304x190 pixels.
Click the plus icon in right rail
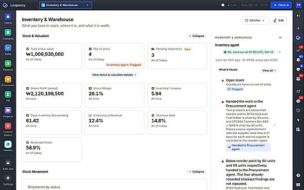pyautogui.click(x=298, y=28)
